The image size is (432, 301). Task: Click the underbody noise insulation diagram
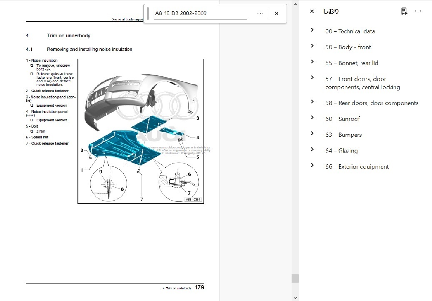pos(141,131)
